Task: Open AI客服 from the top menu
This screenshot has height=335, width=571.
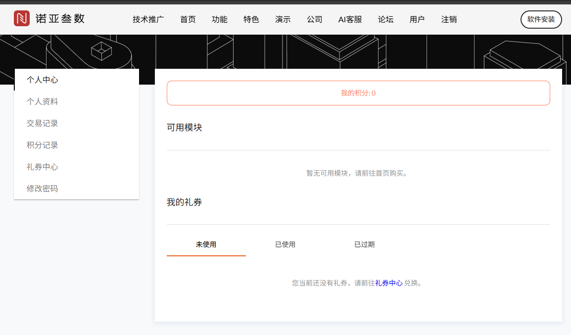Action: [x=350, y=20]
